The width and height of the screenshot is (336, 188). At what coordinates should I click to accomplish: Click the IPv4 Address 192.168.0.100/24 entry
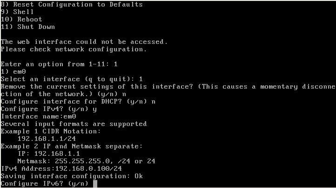[61, 168]
